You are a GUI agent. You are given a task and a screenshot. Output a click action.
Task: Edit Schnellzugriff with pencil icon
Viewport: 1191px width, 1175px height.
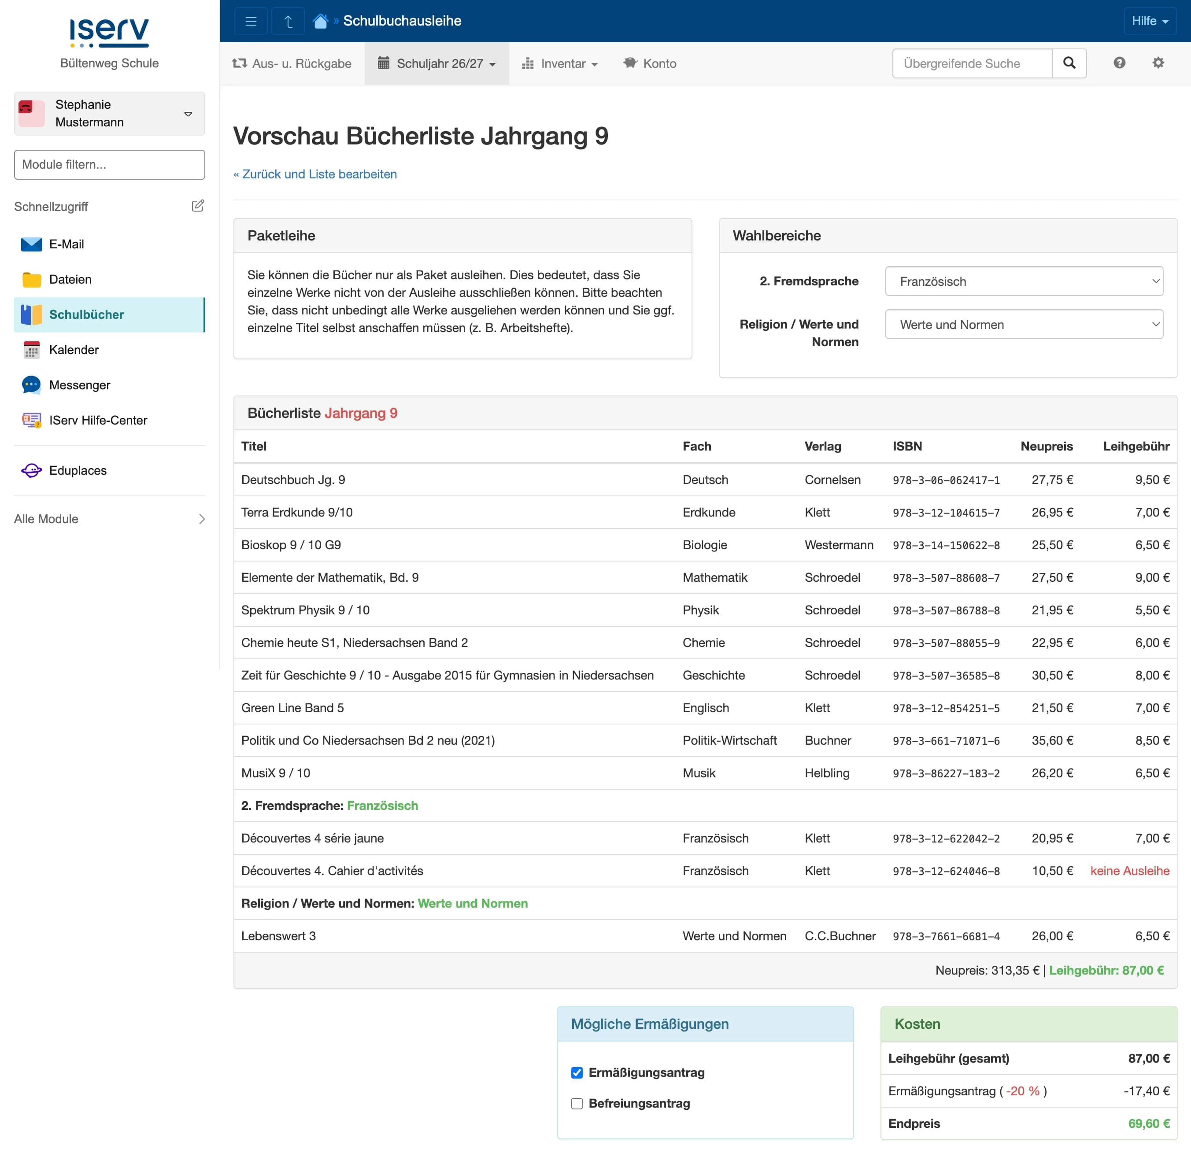197,206
